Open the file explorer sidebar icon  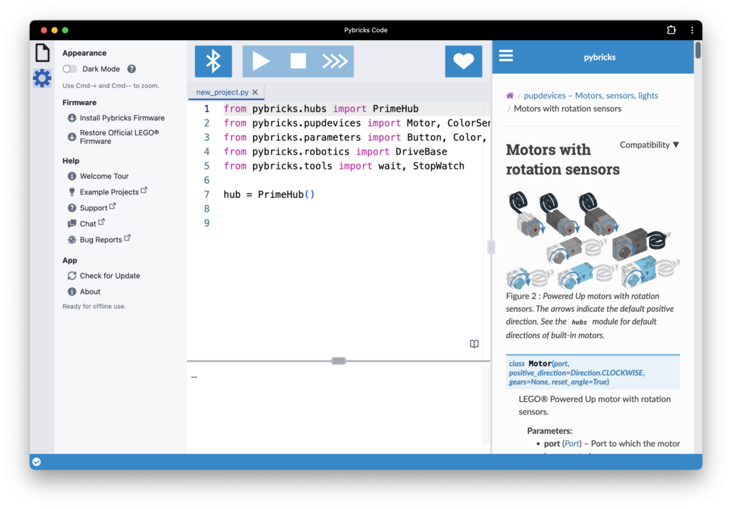[42, 52]
